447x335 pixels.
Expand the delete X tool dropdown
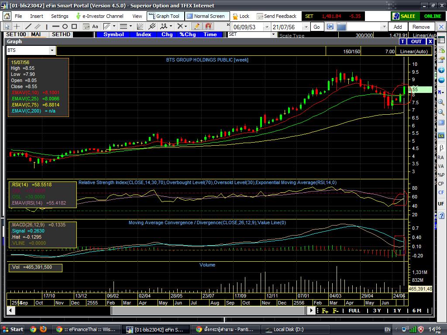pos(186,27)
